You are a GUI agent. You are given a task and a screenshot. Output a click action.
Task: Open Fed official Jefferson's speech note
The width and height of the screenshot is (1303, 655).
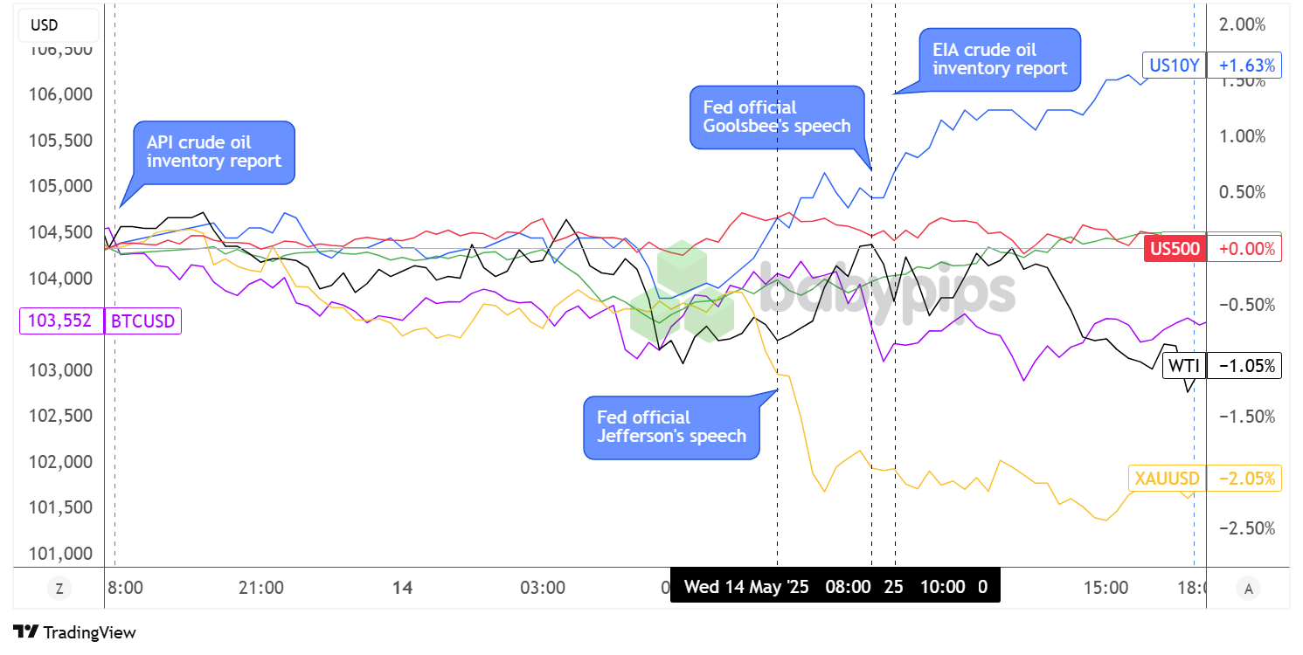(670, 426)
